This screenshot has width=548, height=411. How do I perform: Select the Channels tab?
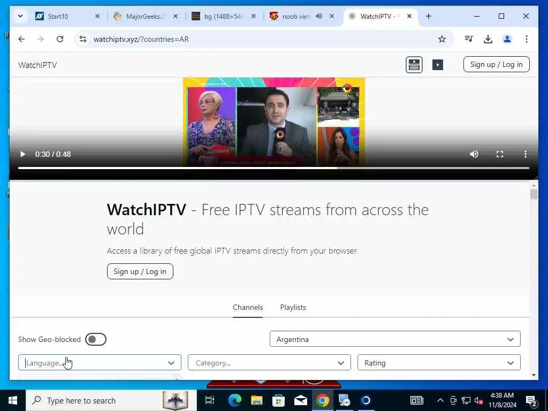click(248, 308)
